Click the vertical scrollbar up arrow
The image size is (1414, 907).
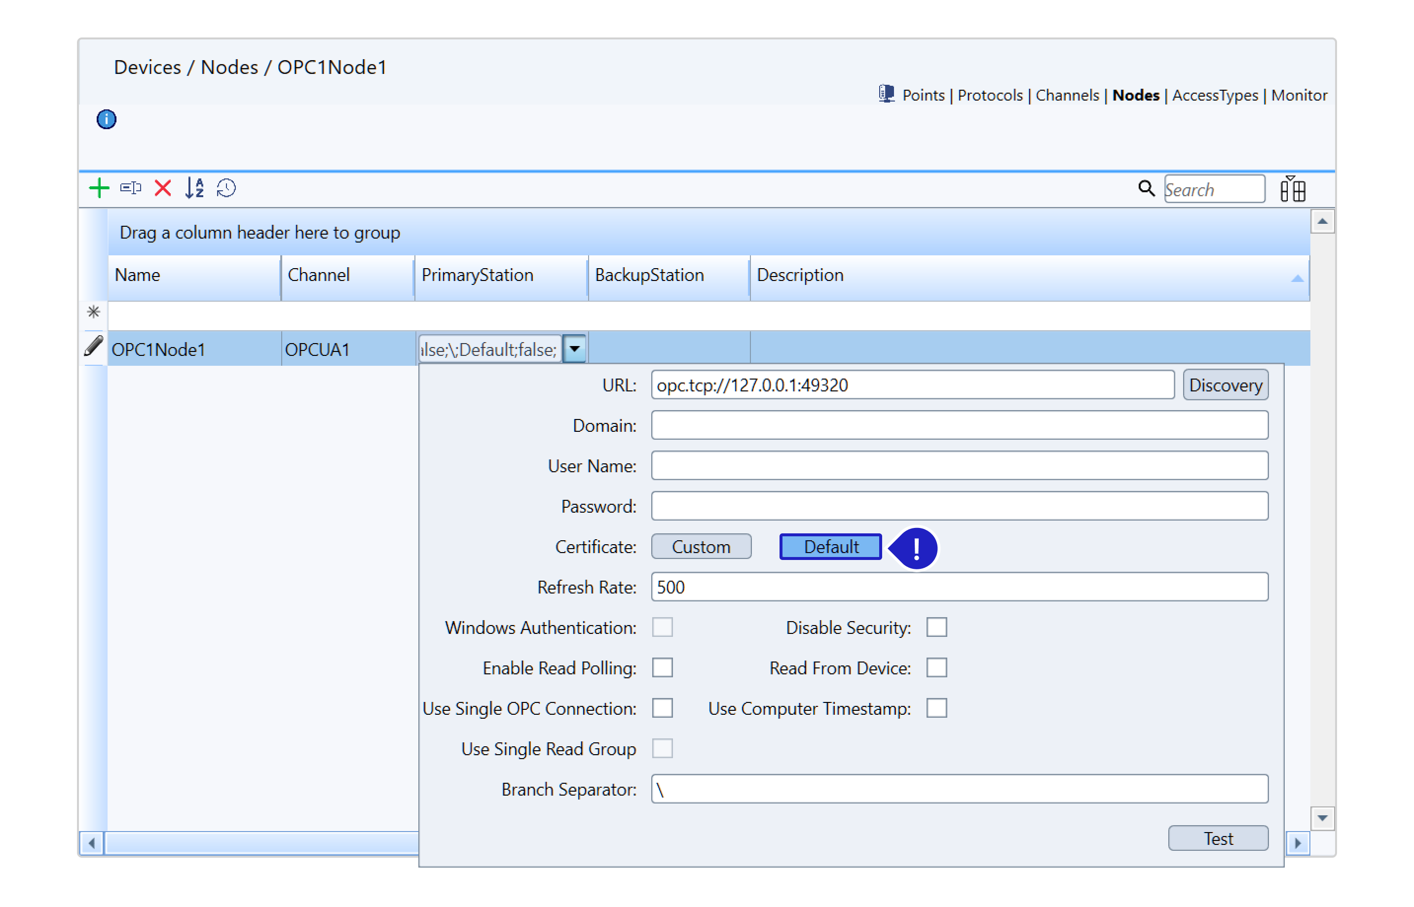point(1322,221)
